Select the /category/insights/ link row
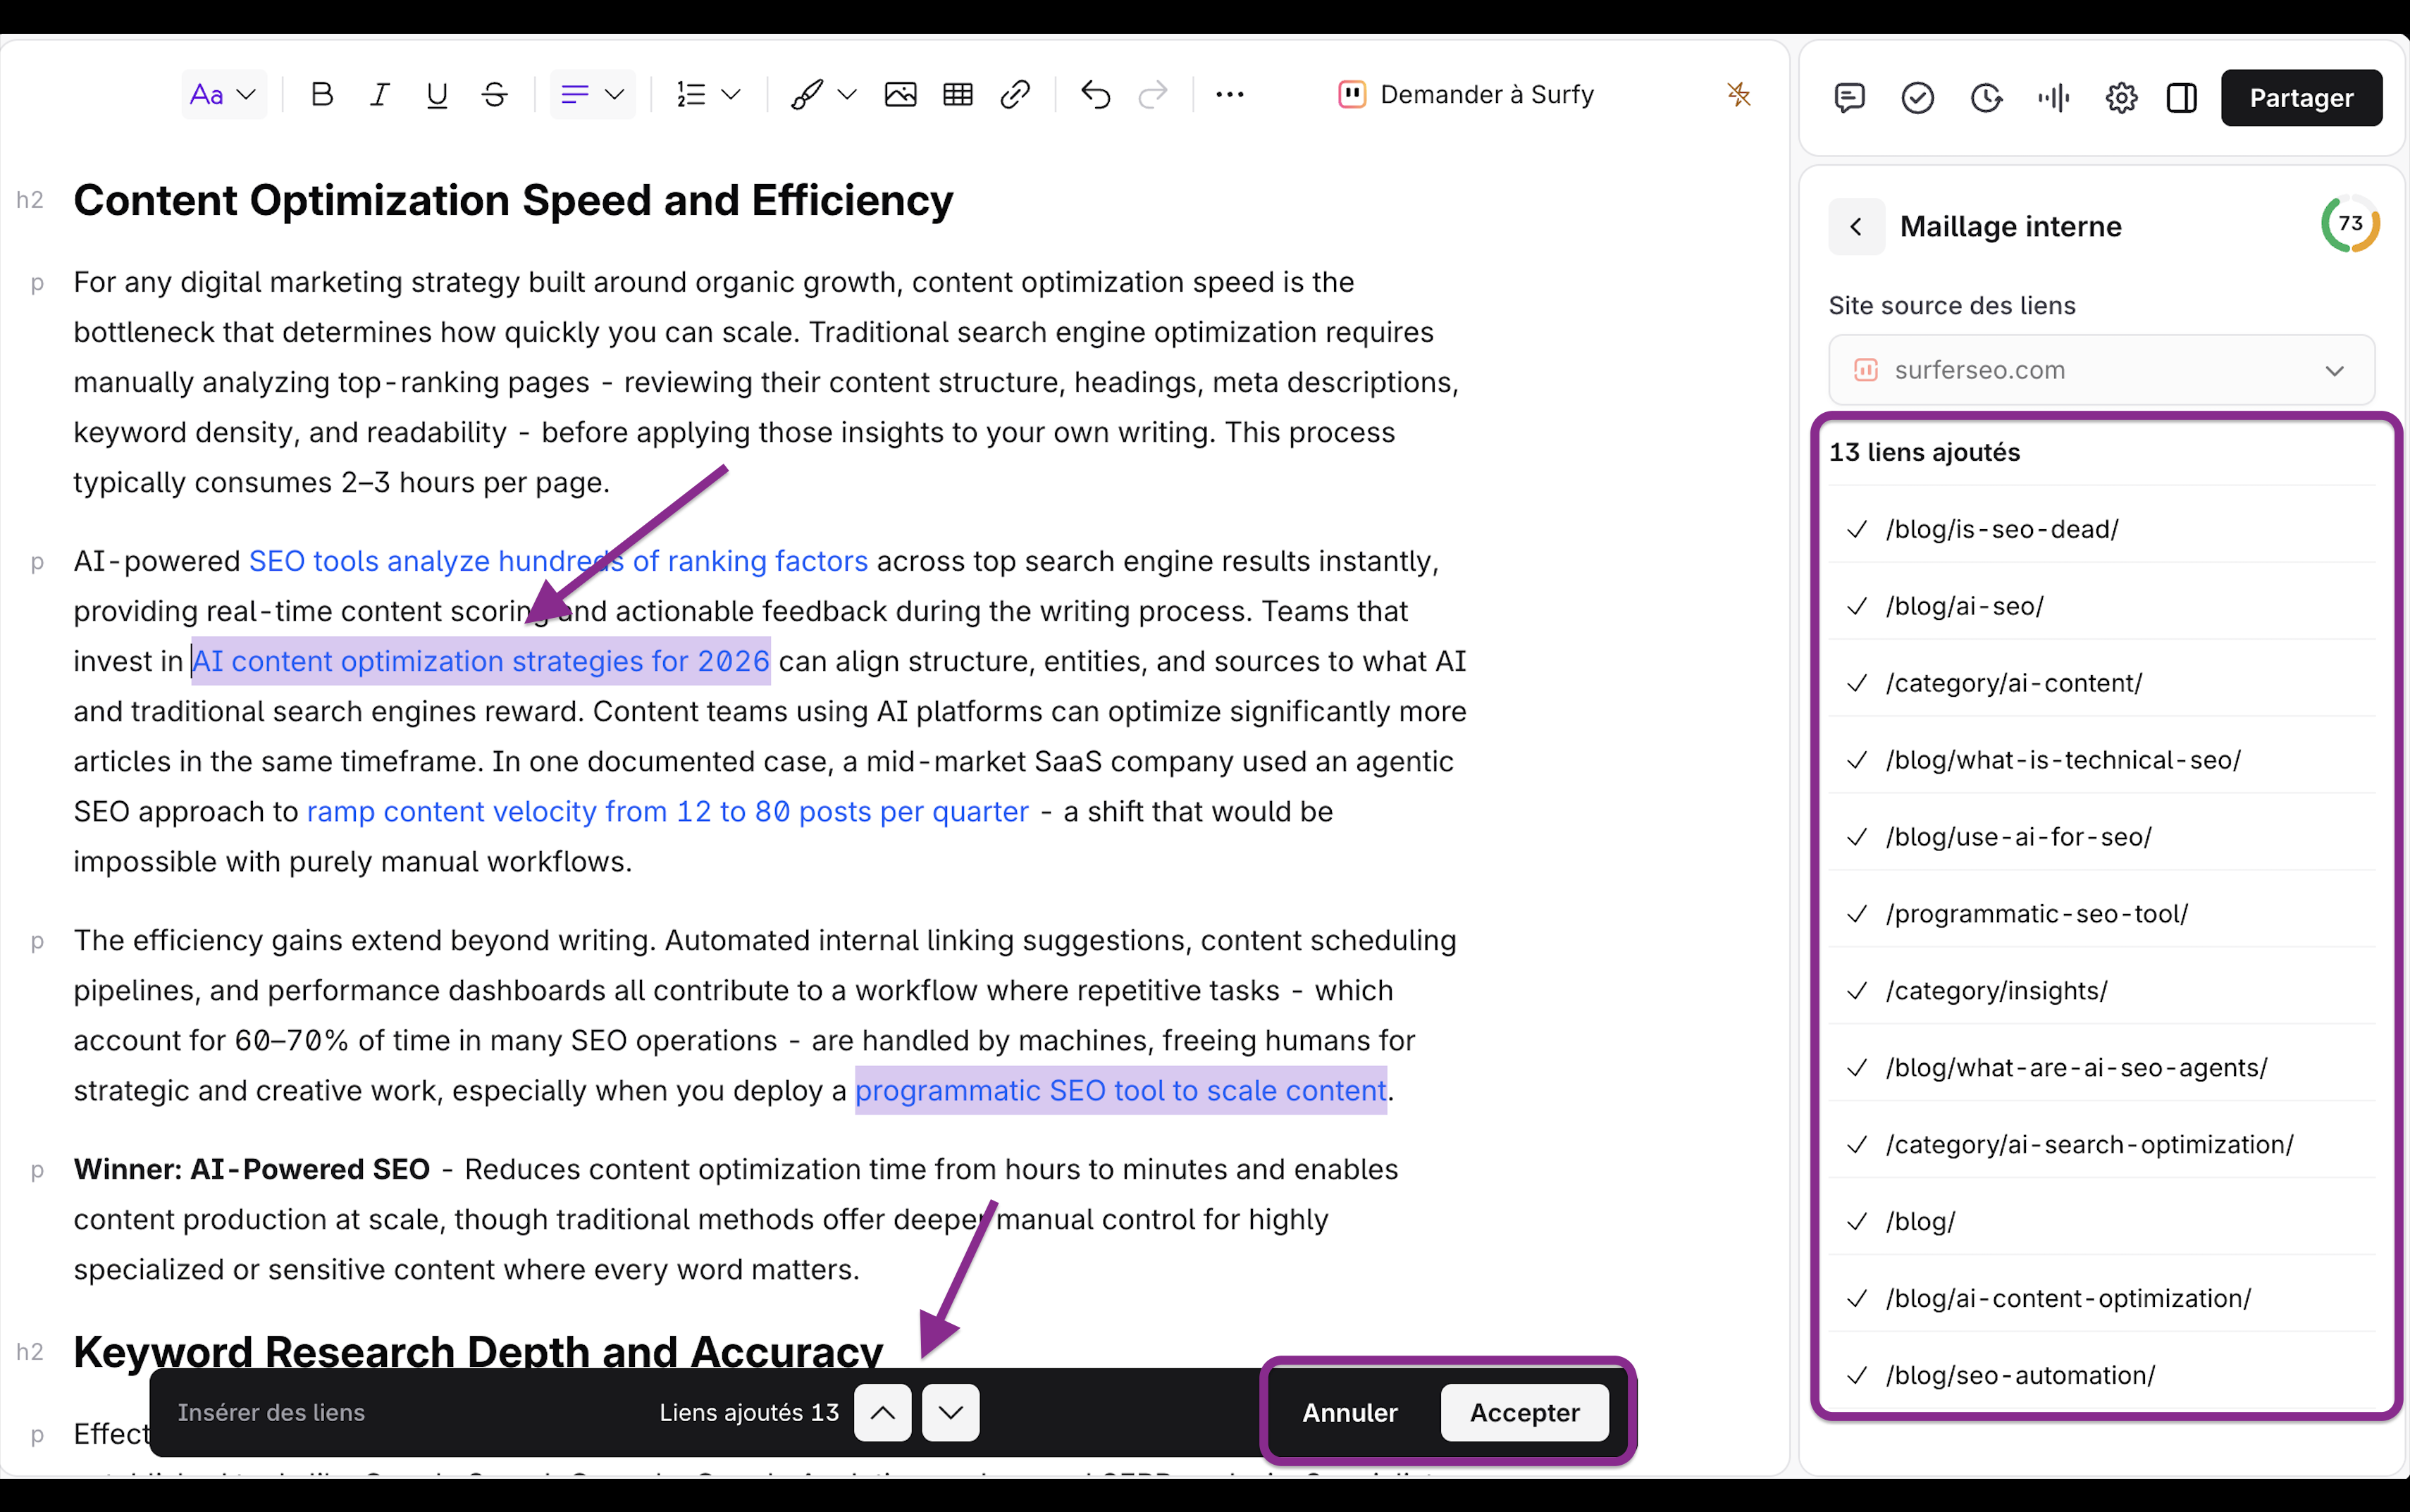This screenshot has height=1512, width=2410. (x=2101, y=991)
